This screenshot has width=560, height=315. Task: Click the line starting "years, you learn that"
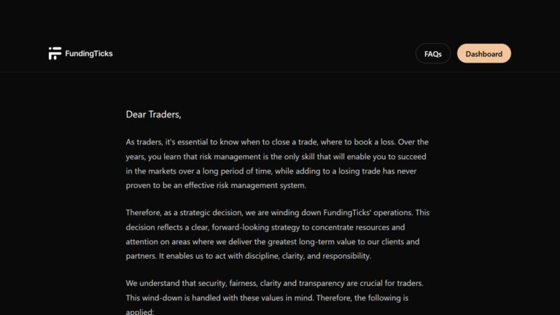[x=277, y=157]
